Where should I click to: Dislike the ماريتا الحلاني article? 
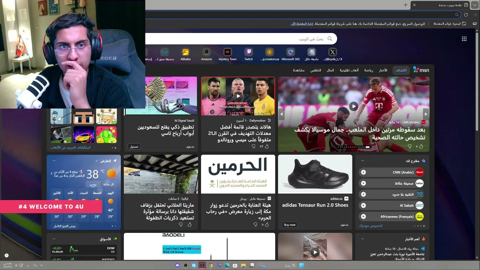pyautogui.click(x=180, y=225)
